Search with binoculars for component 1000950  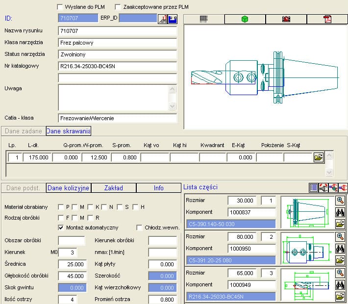[340, 249]
